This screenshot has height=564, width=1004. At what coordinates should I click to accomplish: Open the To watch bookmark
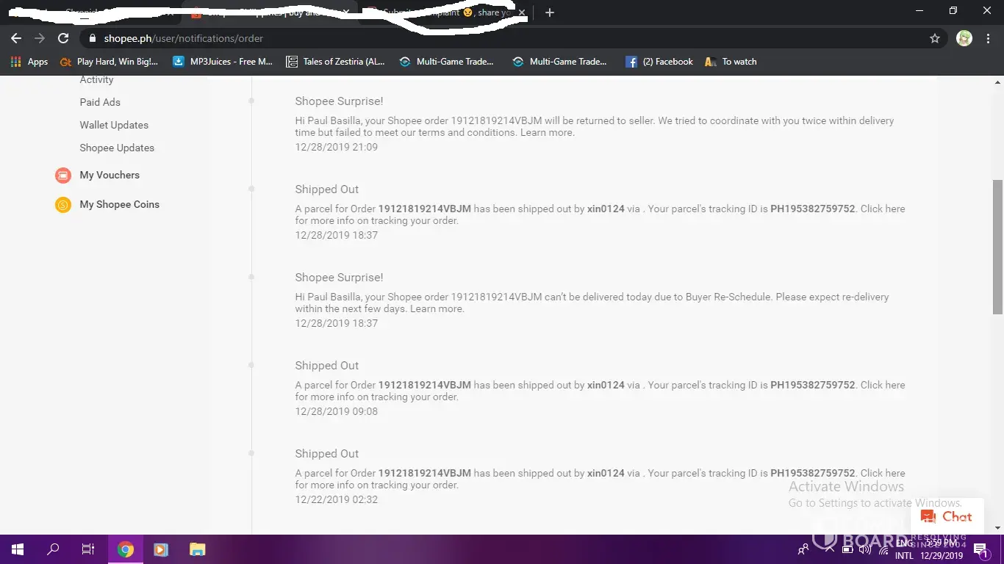pos(731,62)
